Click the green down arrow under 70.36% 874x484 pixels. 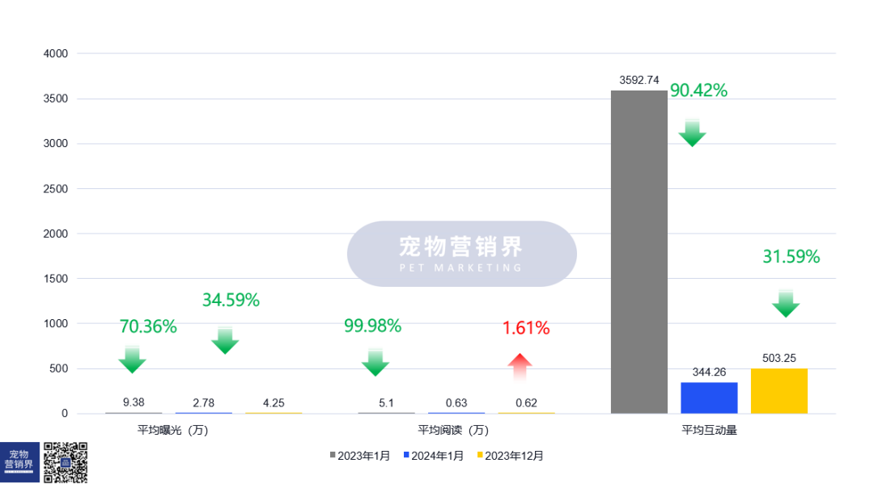132,359
